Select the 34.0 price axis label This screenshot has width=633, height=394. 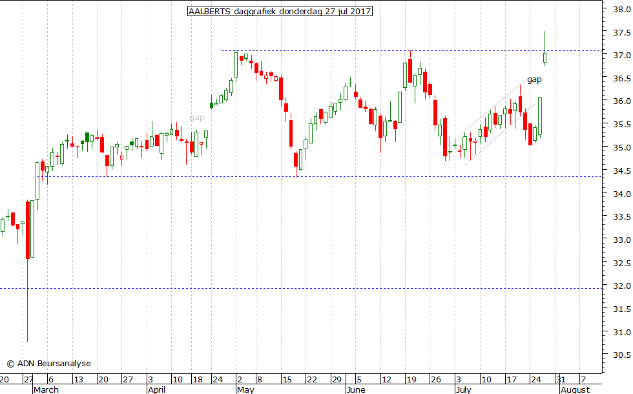point(621,194)
